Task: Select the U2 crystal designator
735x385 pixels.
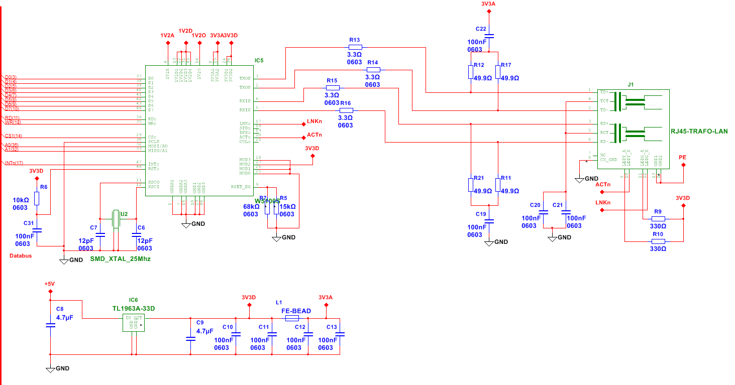Action: click(124, 214)
